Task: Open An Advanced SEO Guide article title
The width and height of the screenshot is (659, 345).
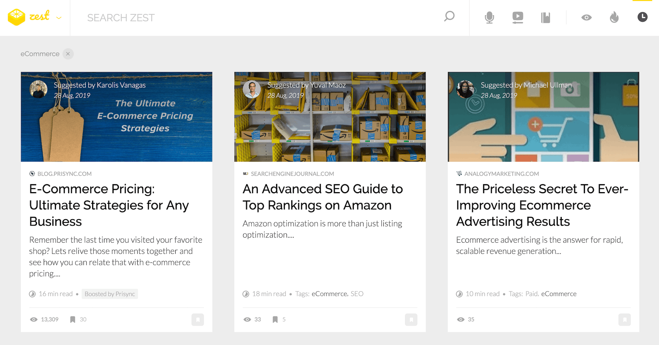Action: pos(322,197)
